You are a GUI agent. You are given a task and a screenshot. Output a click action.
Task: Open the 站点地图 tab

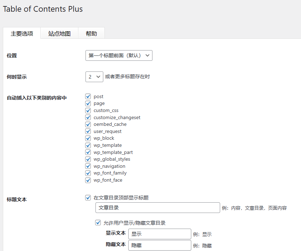click(x=59, y=33)
